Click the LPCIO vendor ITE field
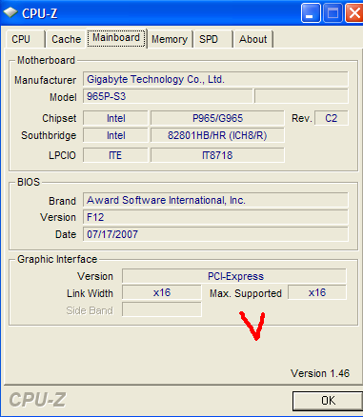This screenshot has height=417, width=363. 115,155
